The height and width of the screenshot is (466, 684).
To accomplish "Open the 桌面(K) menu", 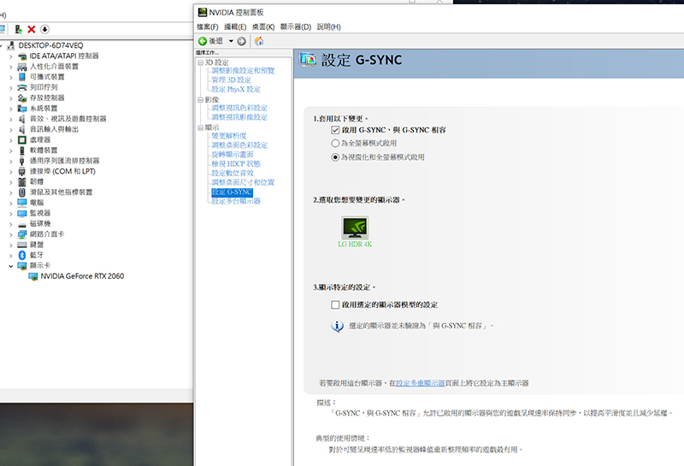I will click(263, 27).
